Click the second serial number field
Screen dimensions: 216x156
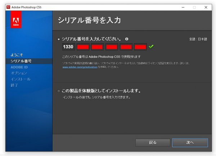pos(83,47)
